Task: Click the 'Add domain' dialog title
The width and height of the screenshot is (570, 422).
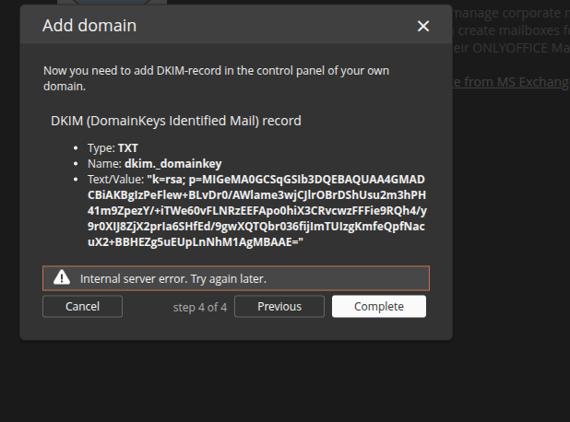Action: pyautogui.click(x=89, y=26)
